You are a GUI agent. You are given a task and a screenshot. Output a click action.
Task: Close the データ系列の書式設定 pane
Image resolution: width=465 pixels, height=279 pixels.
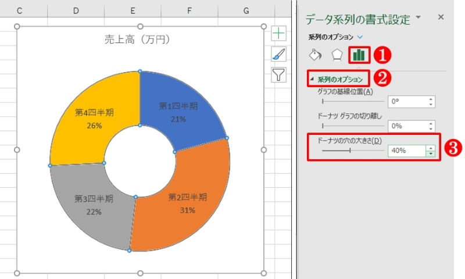coord(441,17)
